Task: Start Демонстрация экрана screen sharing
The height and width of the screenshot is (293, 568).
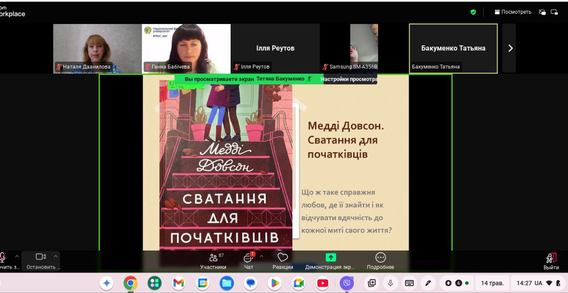Action: [330, 261]
